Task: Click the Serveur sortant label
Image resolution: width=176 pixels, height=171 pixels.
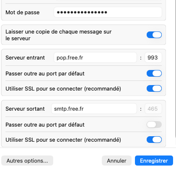Action: [x=25, y=109]
